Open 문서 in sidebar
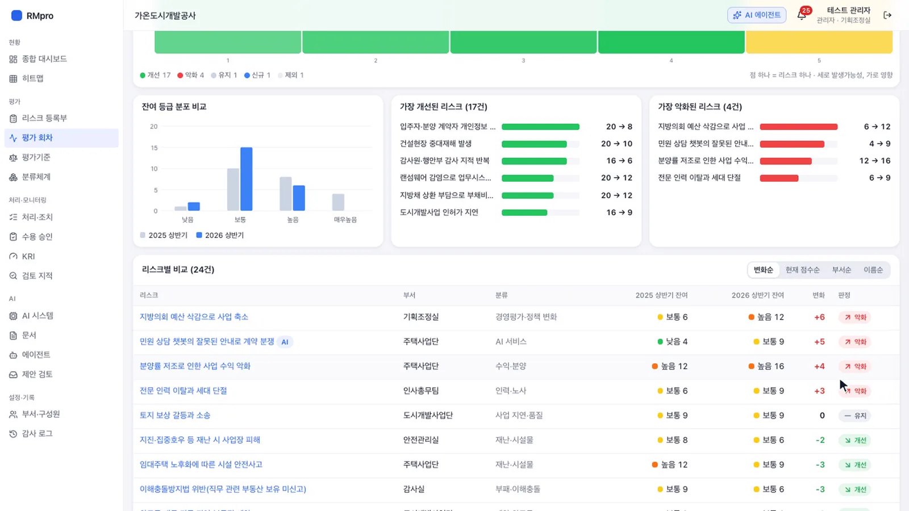The height and width of the screenshot is (511, 909). click(x=61, y=336)
